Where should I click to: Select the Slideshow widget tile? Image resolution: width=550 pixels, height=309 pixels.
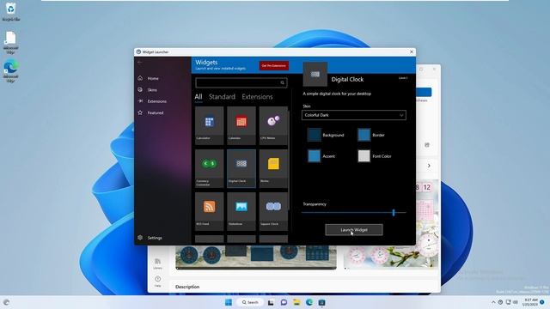241,211
